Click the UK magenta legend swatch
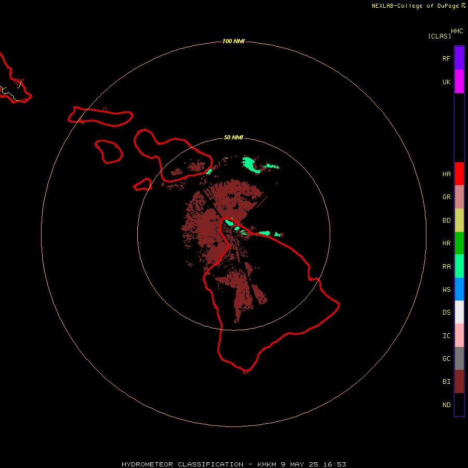This screenshot has height=468, width=468. tap(459, 82)
